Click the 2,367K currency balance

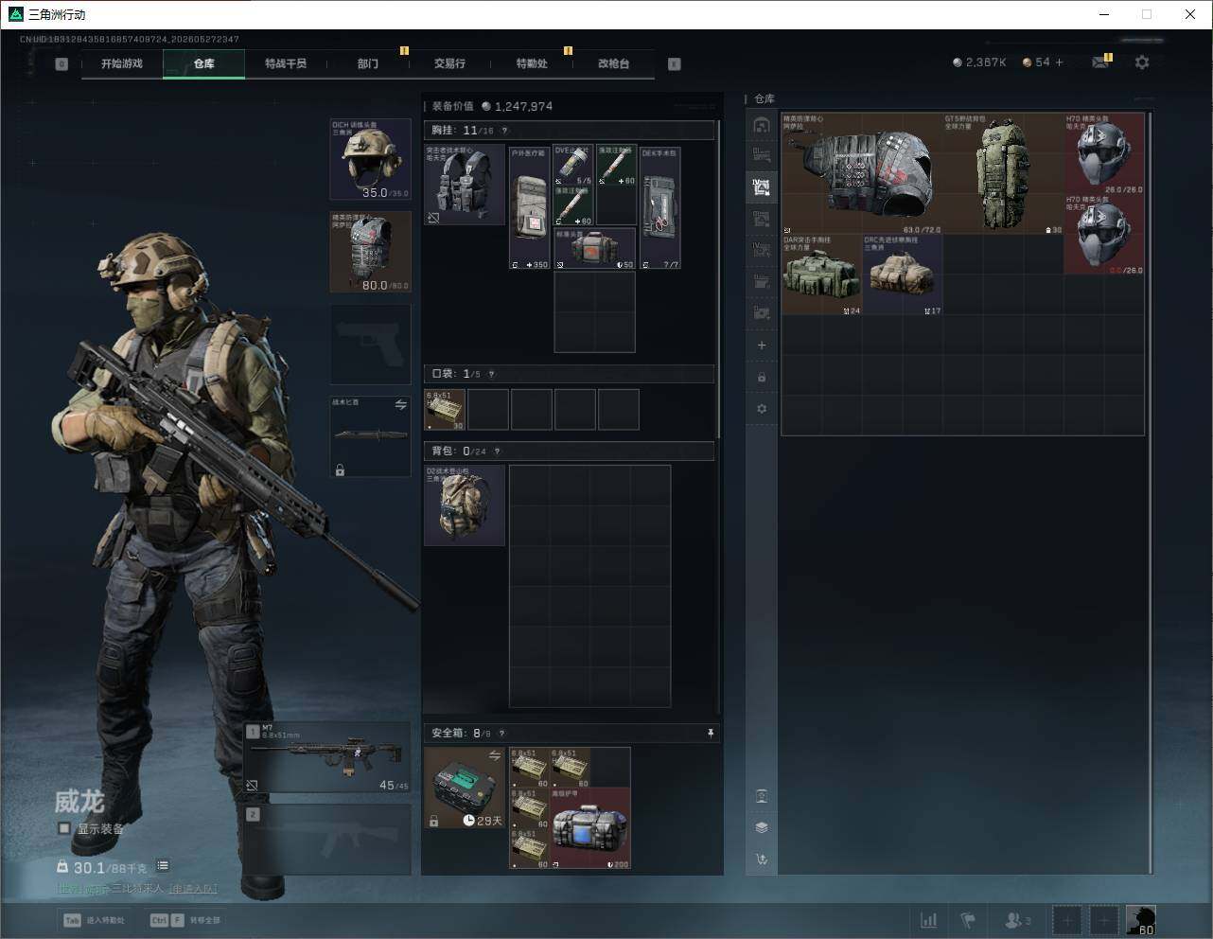979,62
